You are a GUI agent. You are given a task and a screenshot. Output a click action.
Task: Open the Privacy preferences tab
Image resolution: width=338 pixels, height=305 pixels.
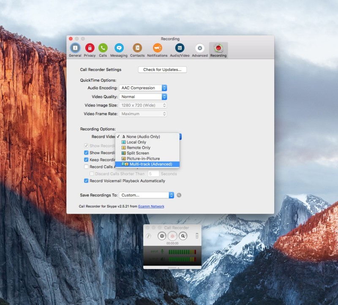pos(90,50)
